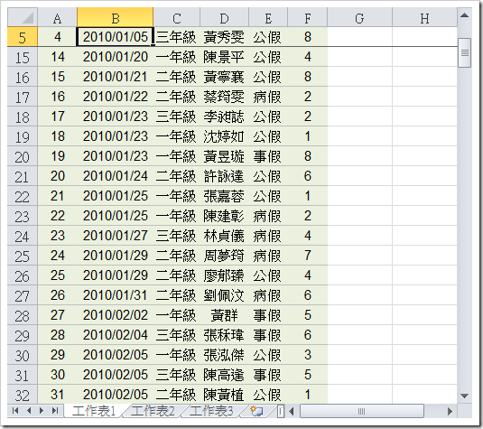Horizontal scrollbar right arrow
The image size is (483, 429).
[450, 411]
